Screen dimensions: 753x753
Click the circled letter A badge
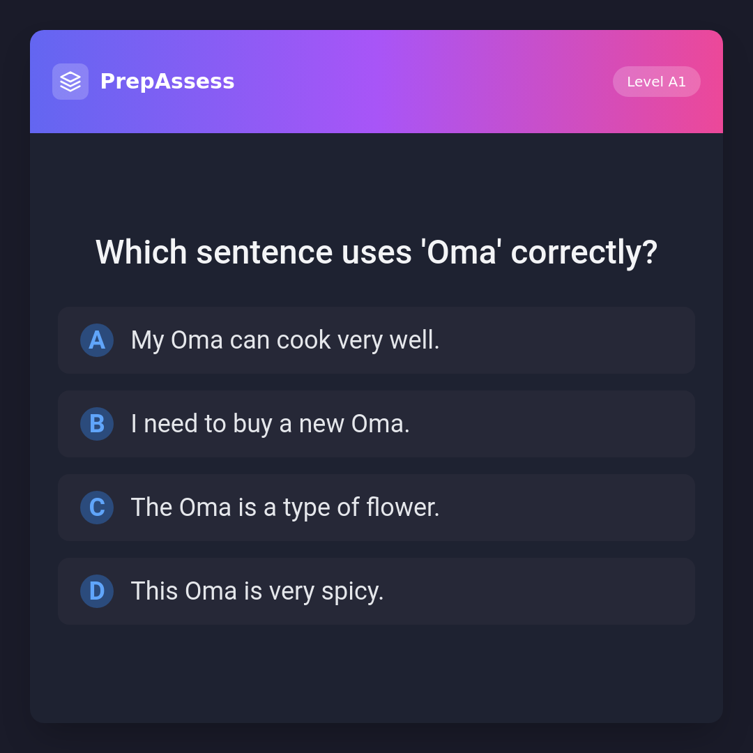click(97, 340)
